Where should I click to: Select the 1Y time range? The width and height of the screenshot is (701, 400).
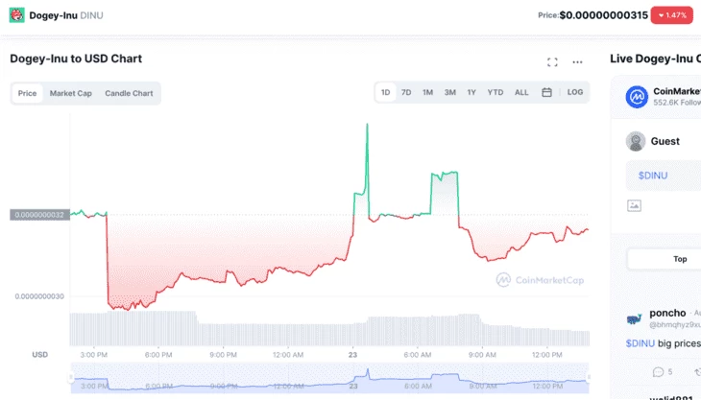pos(471,92)
